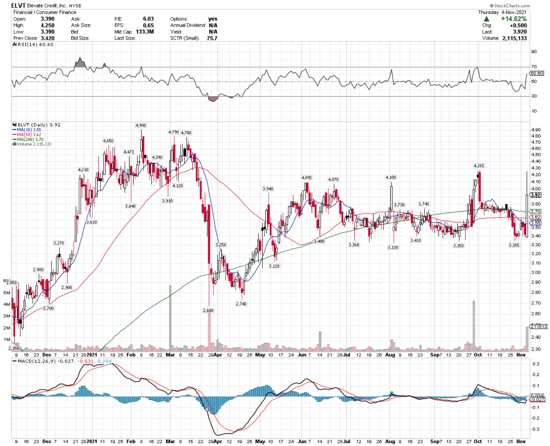
Task: Click the RSI(14) indicator icon
Action: [x=15, y=44]
